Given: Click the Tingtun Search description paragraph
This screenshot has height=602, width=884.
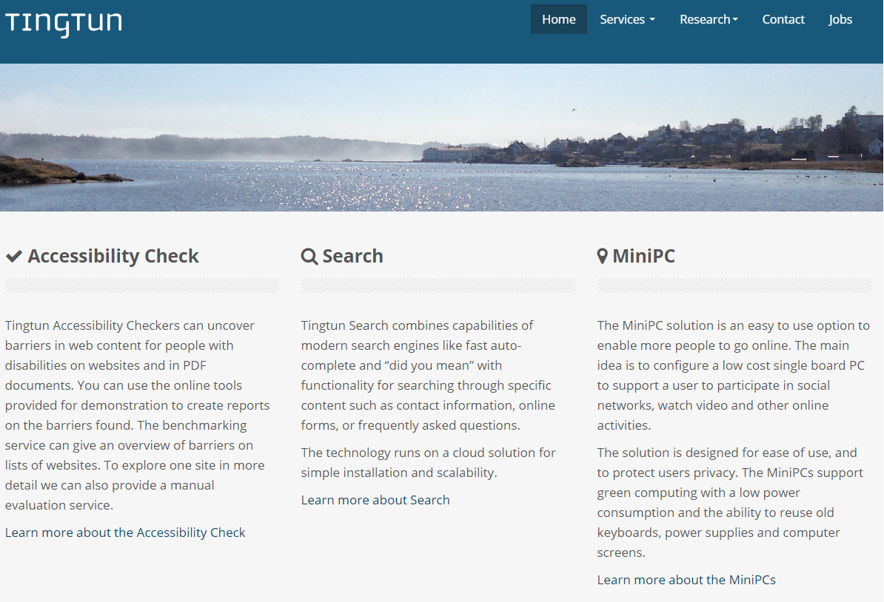Looking at the screenshot, I should pyautogui.click(x=428, y=375).
